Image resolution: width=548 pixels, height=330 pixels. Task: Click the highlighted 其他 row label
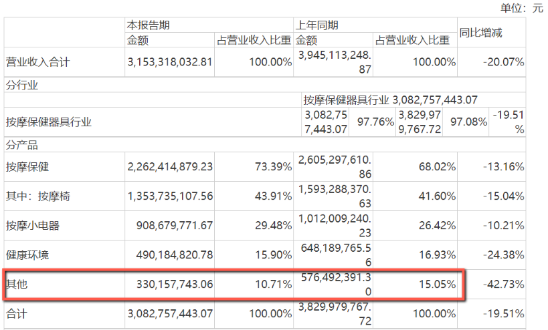(17, 284)
